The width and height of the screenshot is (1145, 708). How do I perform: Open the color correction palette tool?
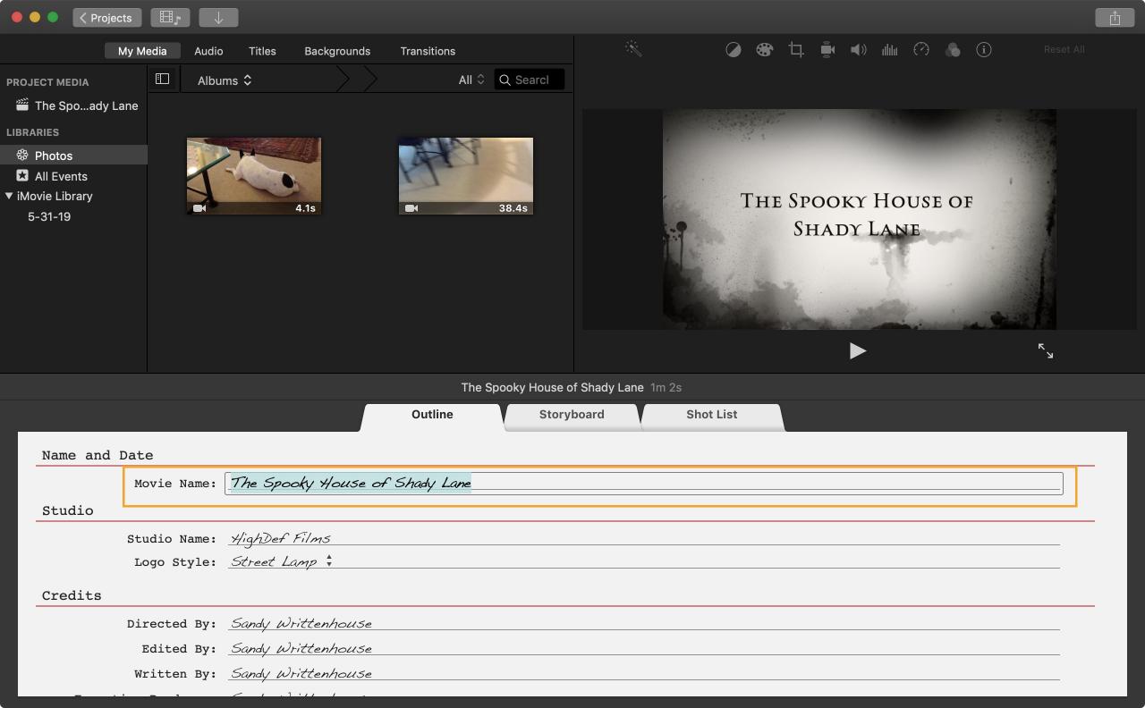click(764, 50)
